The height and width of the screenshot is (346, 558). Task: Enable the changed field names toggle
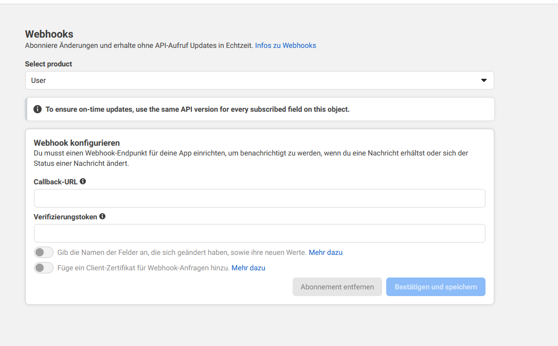click(x=44, y=252)
